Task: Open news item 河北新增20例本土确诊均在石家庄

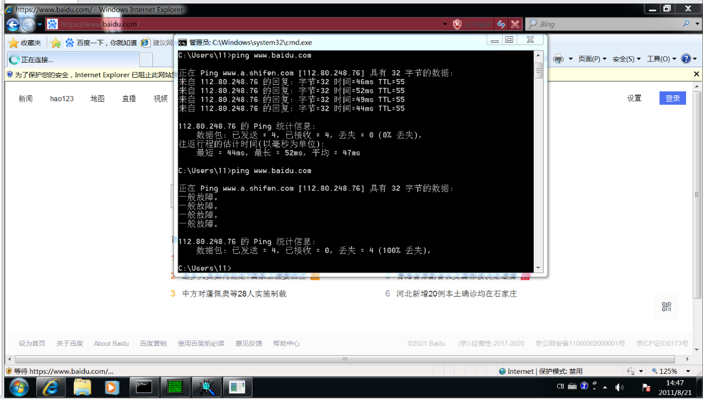Action: (x=456, y=294)
